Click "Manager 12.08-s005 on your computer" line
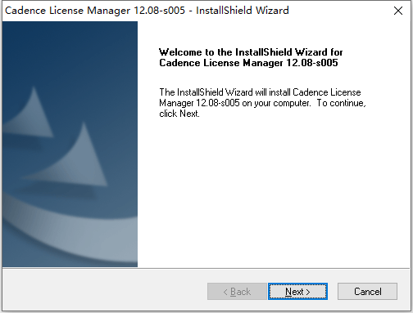 pos(235,103)
